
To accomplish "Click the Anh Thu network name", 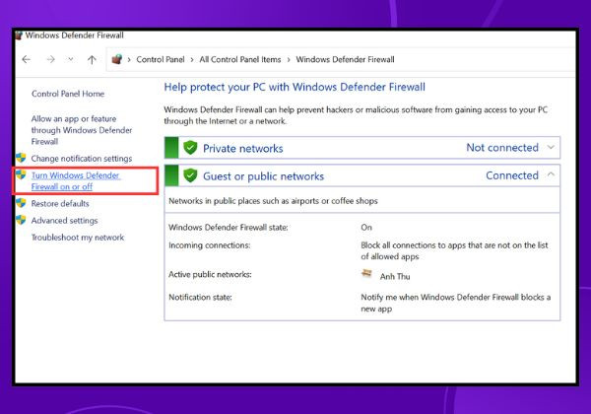I will tap(395, 276).
